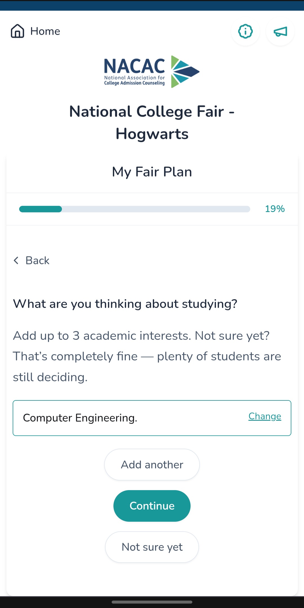
Task: Tap the studying question heading
Action: (125, 304)
